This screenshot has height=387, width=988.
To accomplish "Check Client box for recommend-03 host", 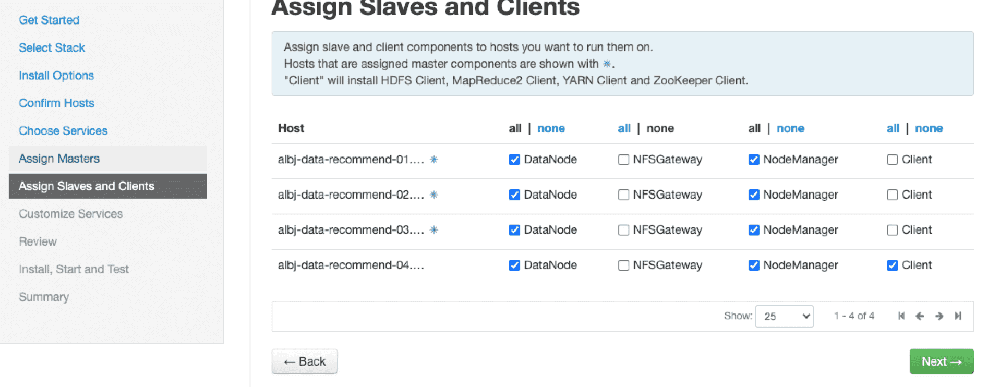I will coord(892,230).
